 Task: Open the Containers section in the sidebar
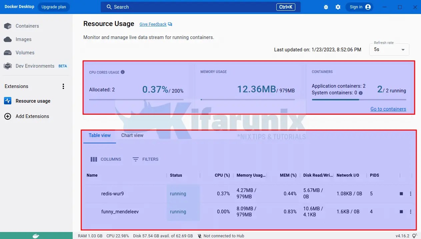tap(27, 26)
